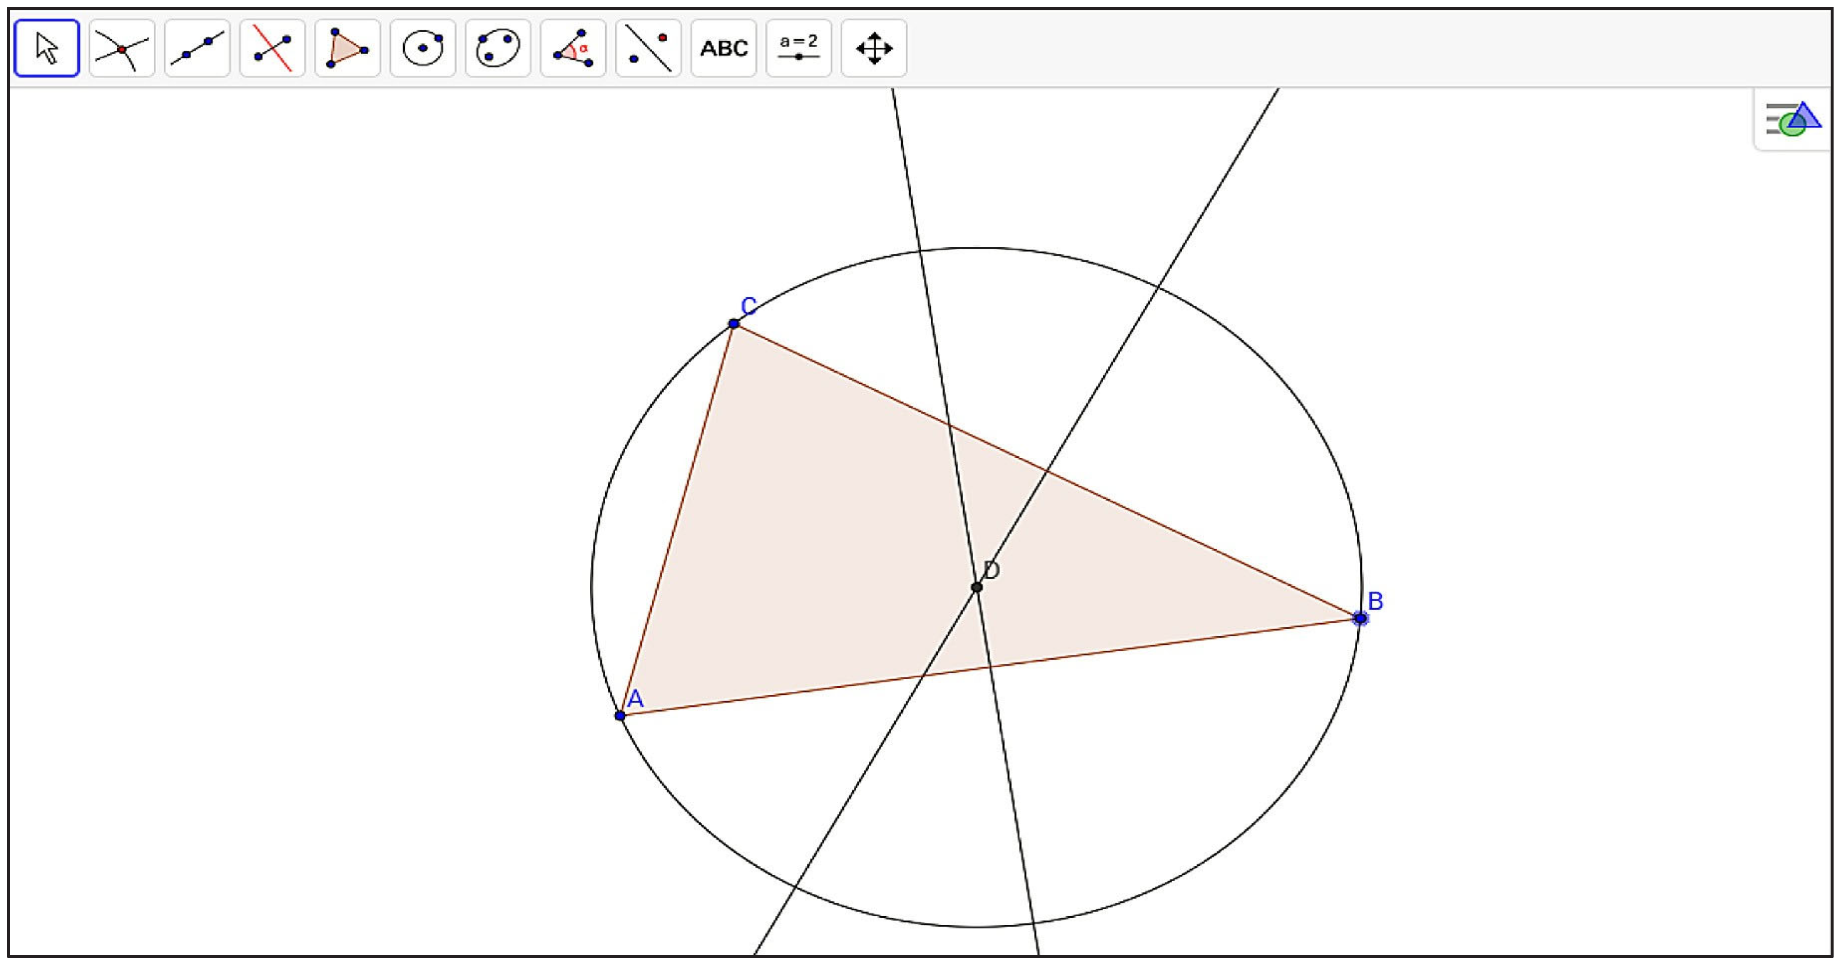Screen dimensions: 1847x968
Task: Select the Polygon tool
Action: tap(348, 49)
